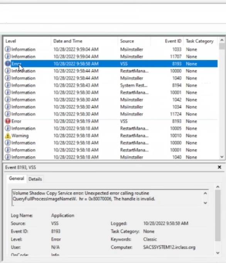The height and width of the screenshot is (263, 226).
Task: Click the Level value Error in details
Action: click(x=56, y=239)
